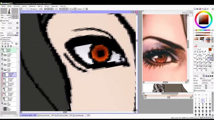Show color wheel panel icon
214x120 pixels.
click(195, 9)
